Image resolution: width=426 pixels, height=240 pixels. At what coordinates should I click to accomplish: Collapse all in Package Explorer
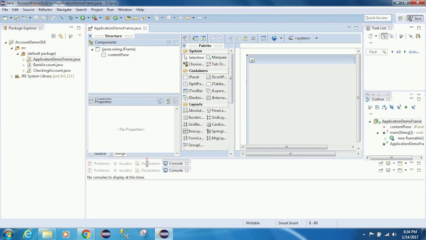(x=54, y=36)
